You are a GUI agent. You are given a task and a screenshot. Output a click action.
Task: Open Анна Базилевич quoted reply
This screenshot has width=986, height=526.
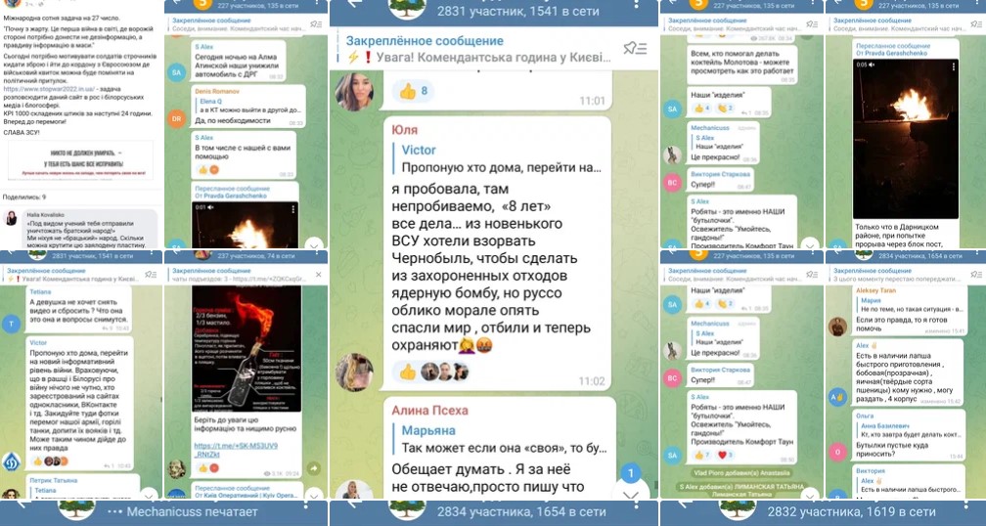912,430
